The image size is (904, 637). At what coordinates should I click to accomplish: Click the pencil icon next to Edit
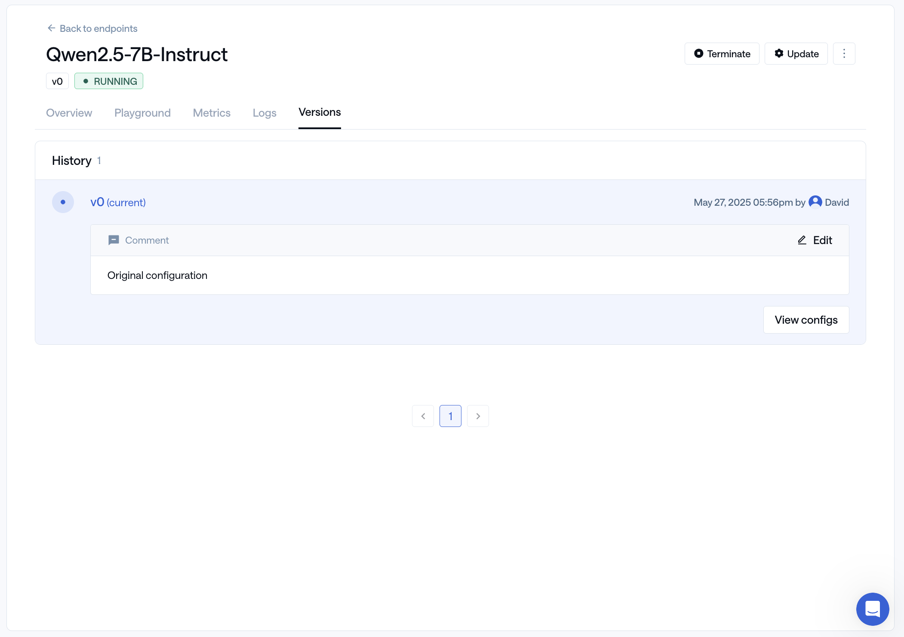802,240
